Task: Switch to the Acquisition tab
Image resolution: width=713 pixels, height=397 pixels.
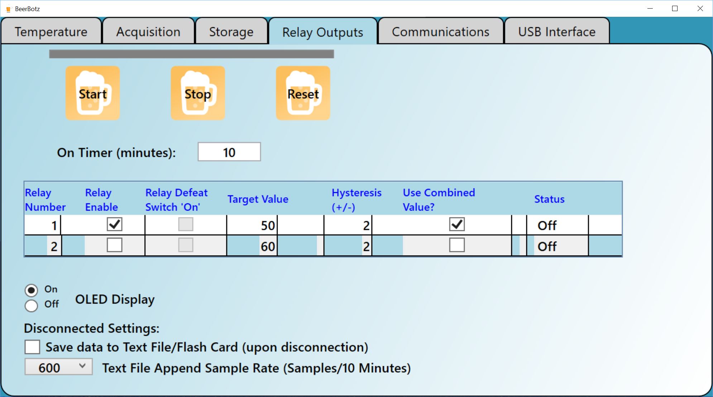Action: coord(148,32)
